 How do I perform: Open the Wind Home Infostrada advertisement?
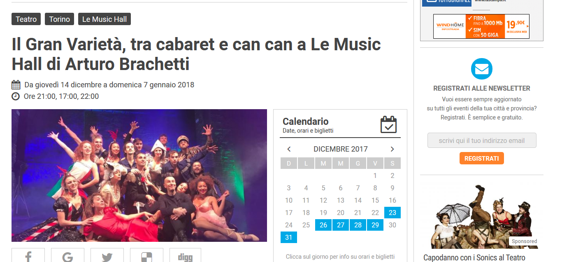481,26
